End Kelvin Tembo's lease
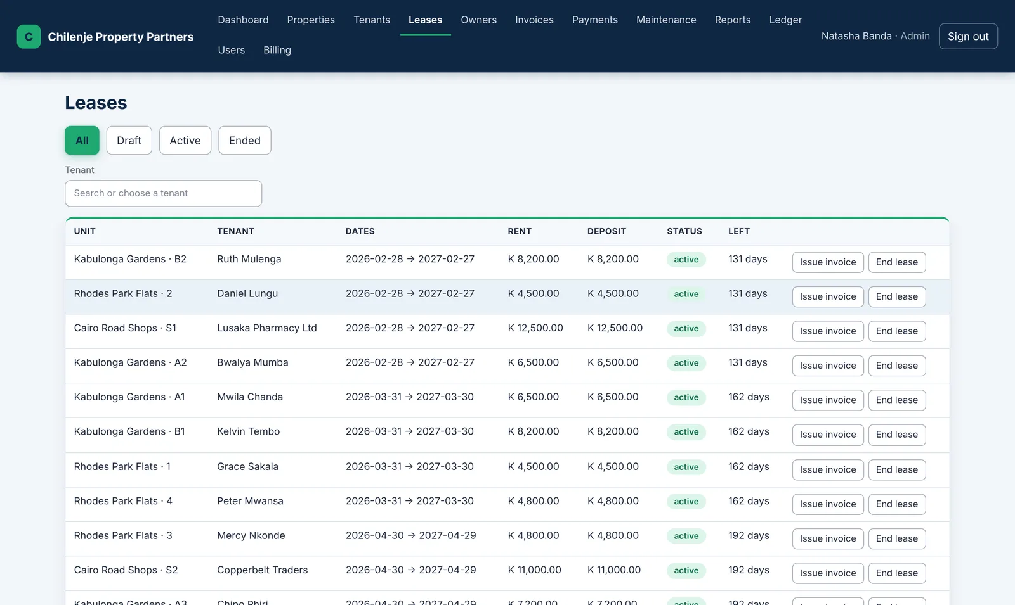1015x605 pixels. coord(897,435)
